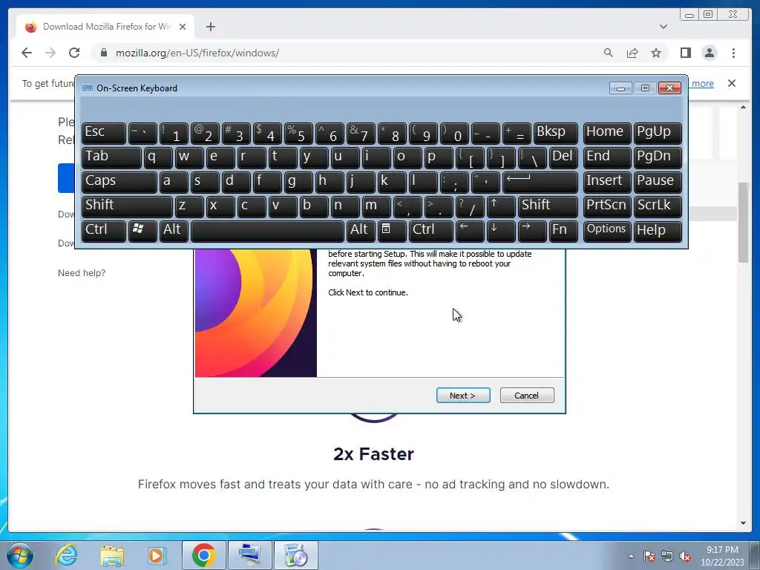Reload the page in Chrome
This screenshot has width=760, height=570.
tap(74, 53)
